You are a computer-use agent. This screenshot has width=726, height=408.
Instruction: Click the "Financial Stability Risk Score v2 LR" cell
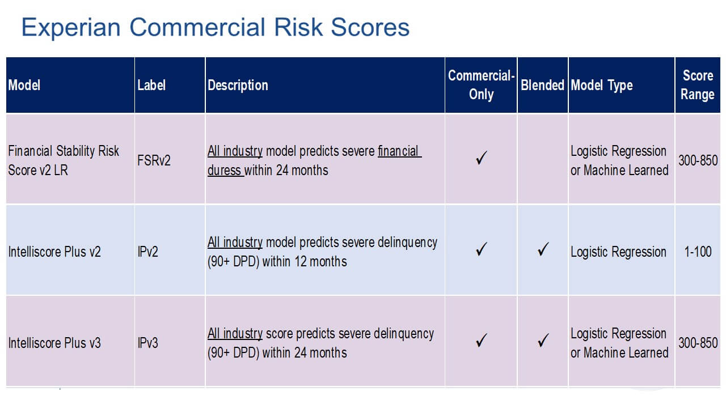pyautogui.click(x=64, y=160)
